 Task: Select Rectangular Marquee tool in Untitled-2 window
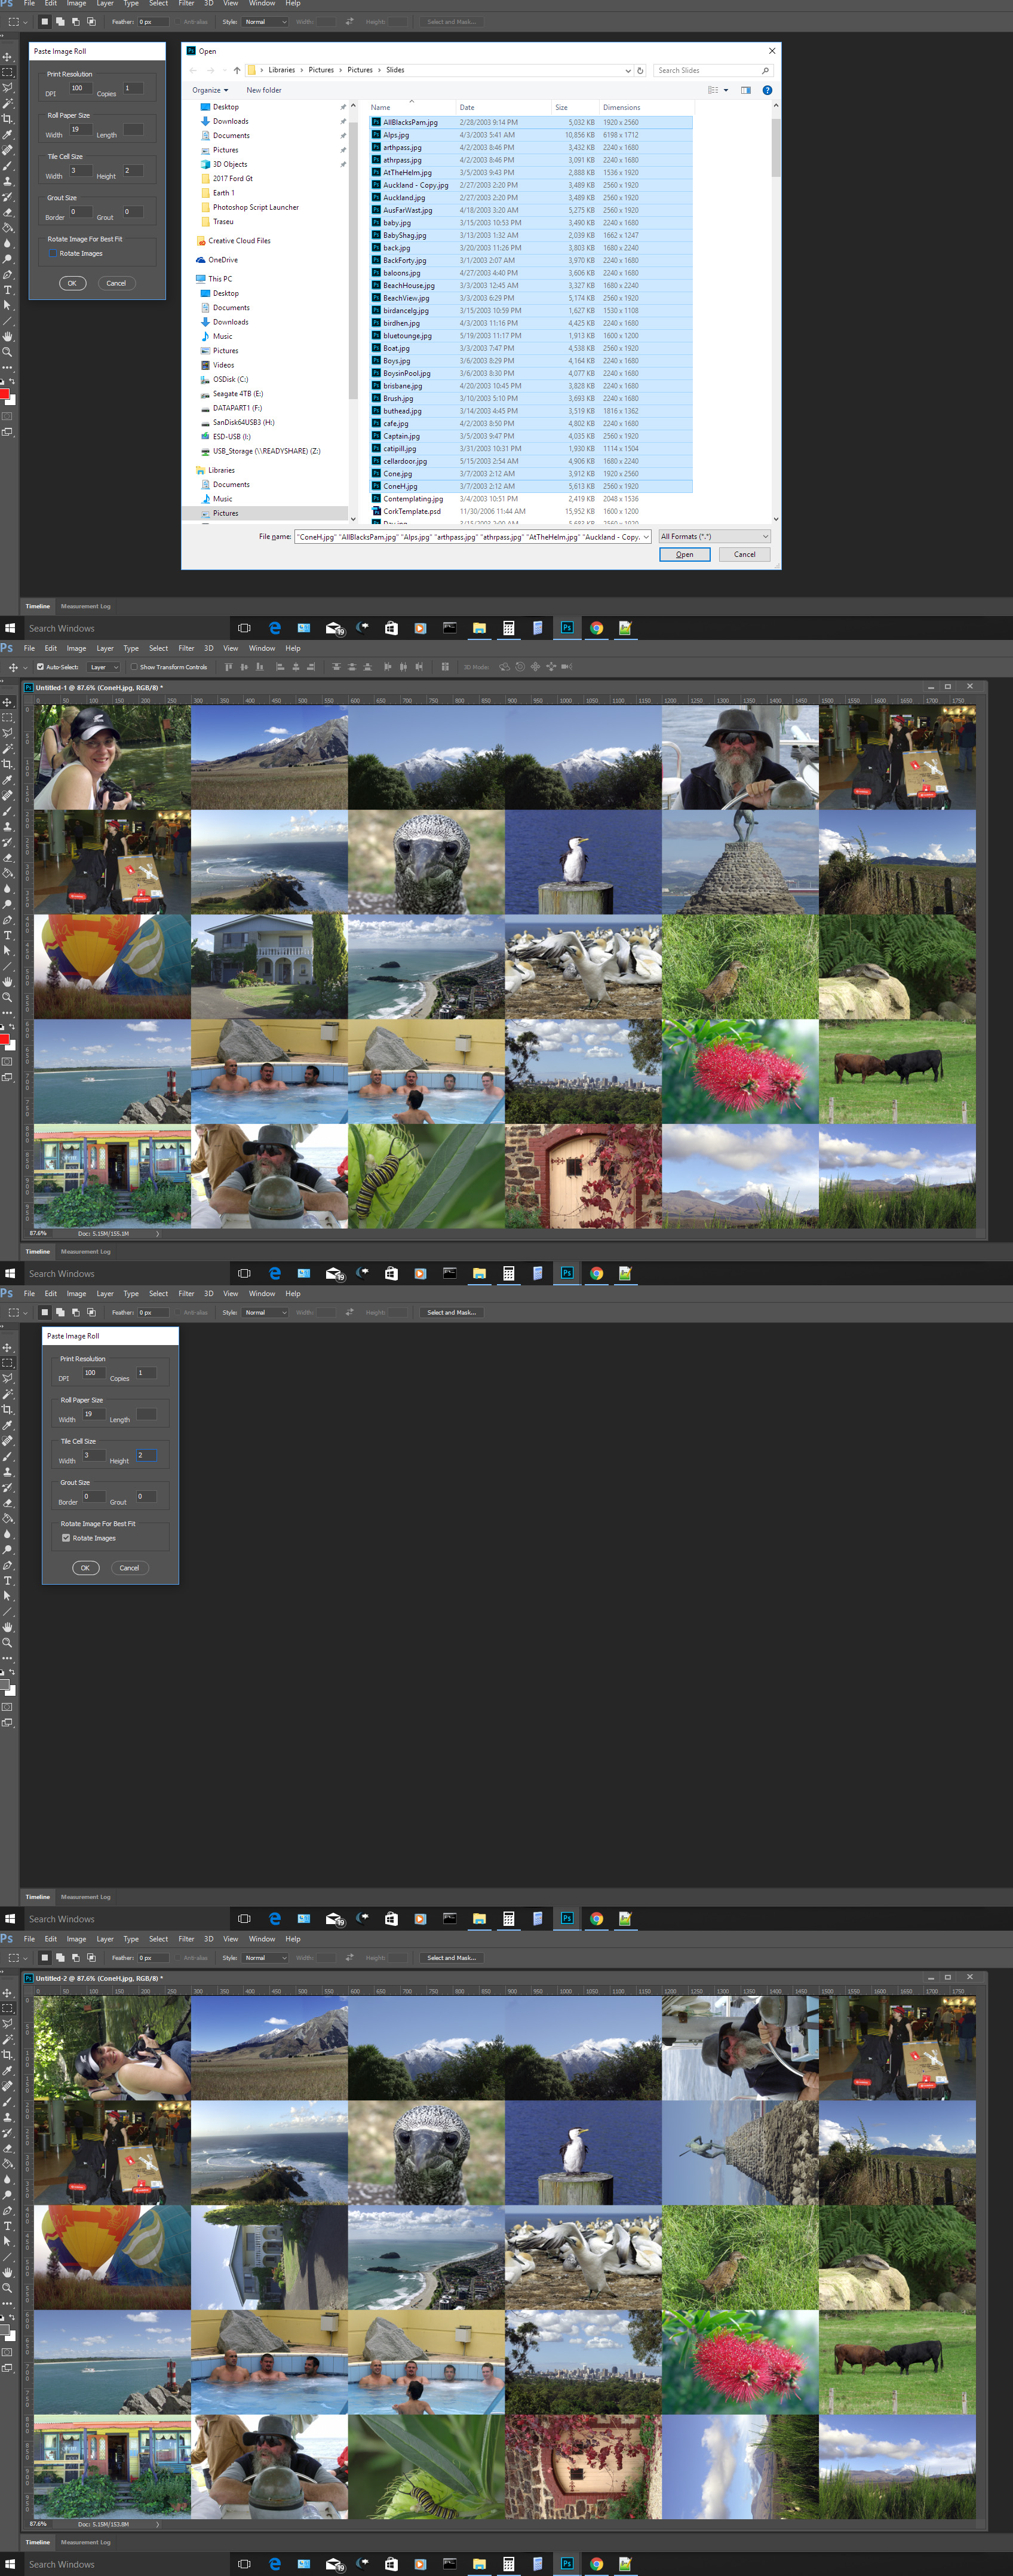[x=8, y=2008]
